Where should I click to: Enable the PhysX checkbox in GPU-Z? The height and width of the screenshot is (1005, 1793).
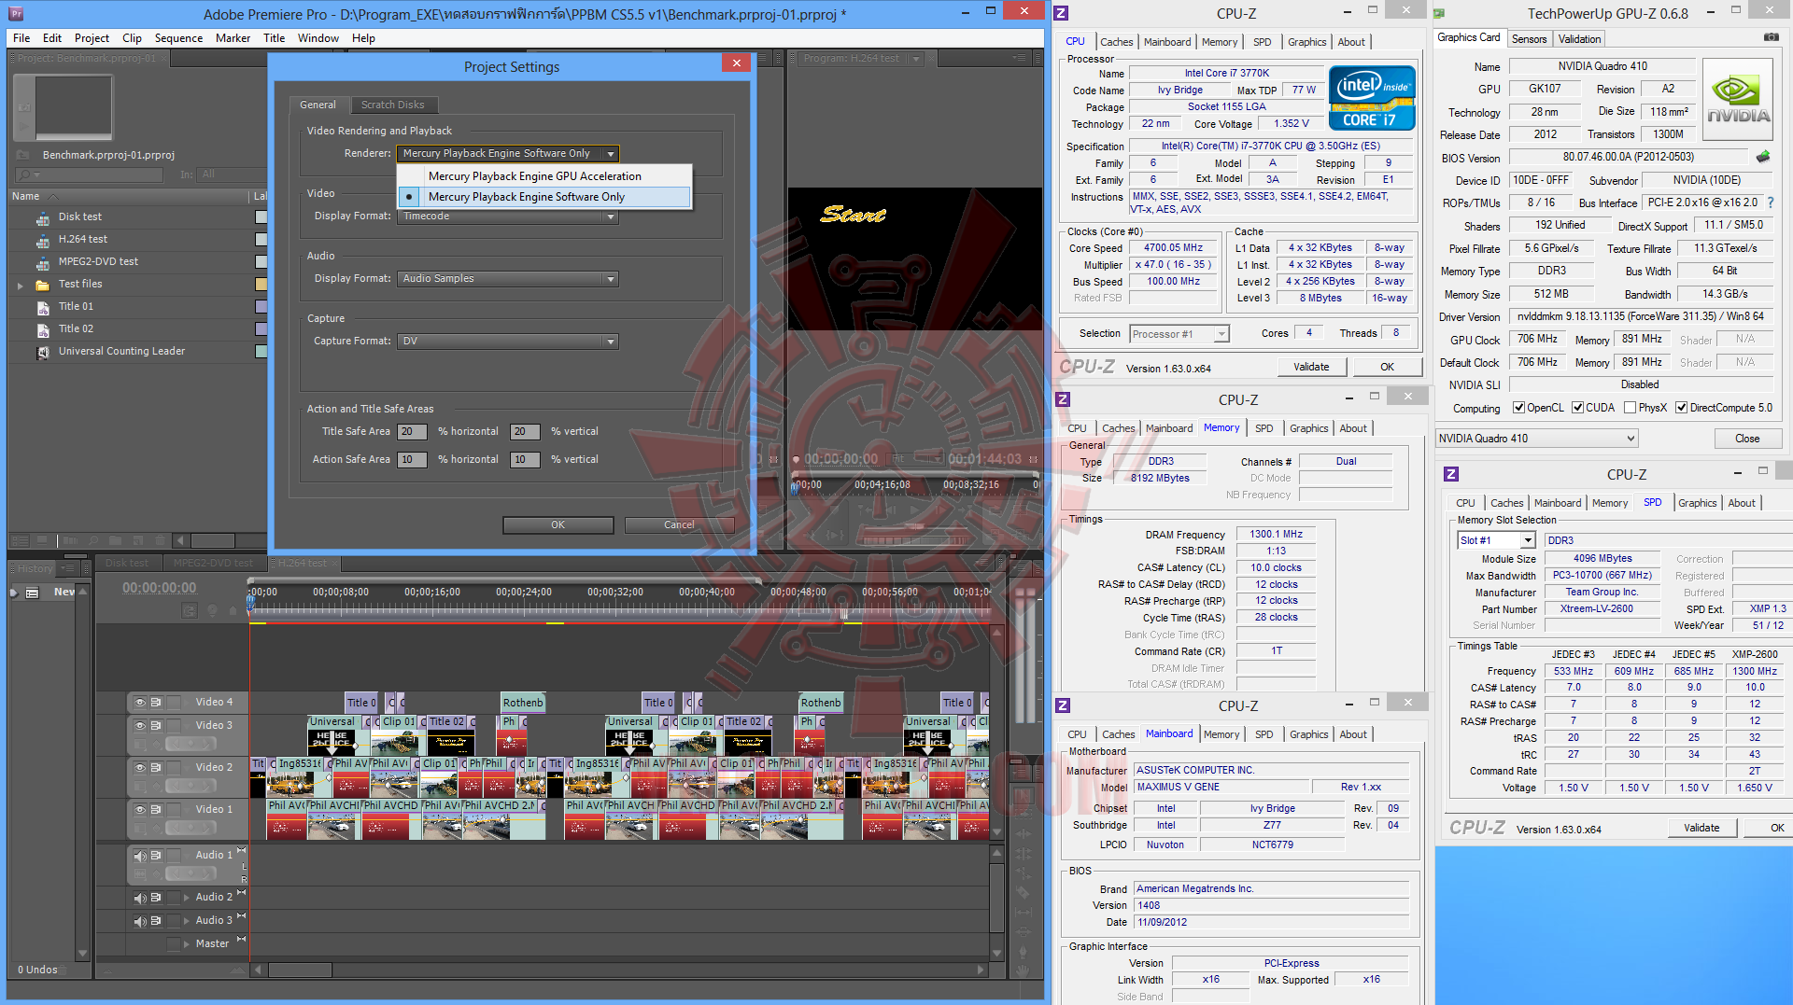click(x=1630, y=408)
